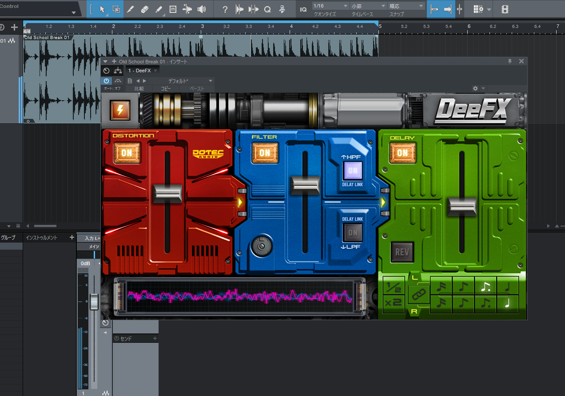
Task: Open the Control dropdown arrow
Action: (73, 12)
